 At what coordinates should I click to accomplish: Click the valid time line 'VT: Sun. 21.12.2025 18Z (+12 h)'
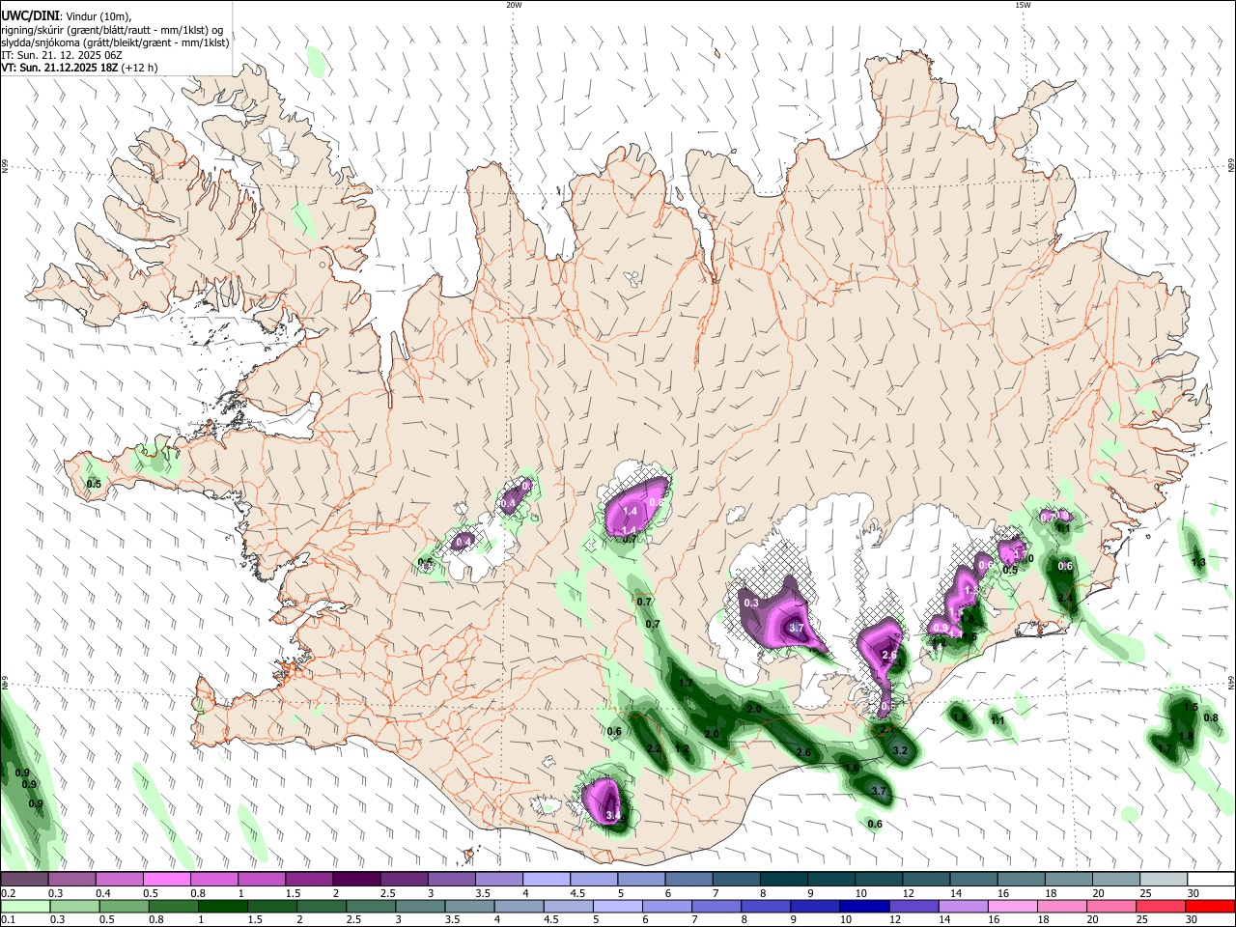pyautogui.click(x=79, y=68)
